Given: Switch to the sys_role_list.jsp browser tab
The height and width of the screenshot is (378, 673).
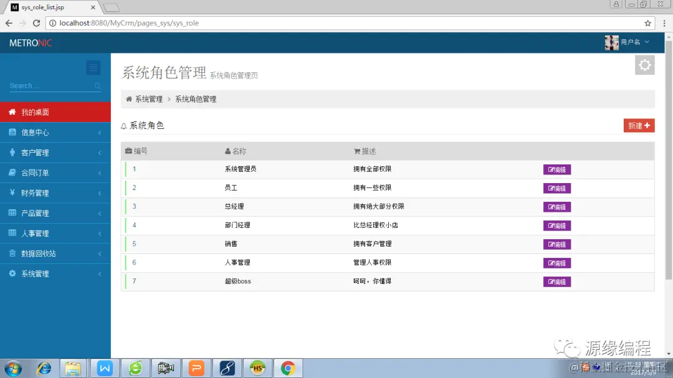Looking at the screenshot, I should [x=44, y=7].
